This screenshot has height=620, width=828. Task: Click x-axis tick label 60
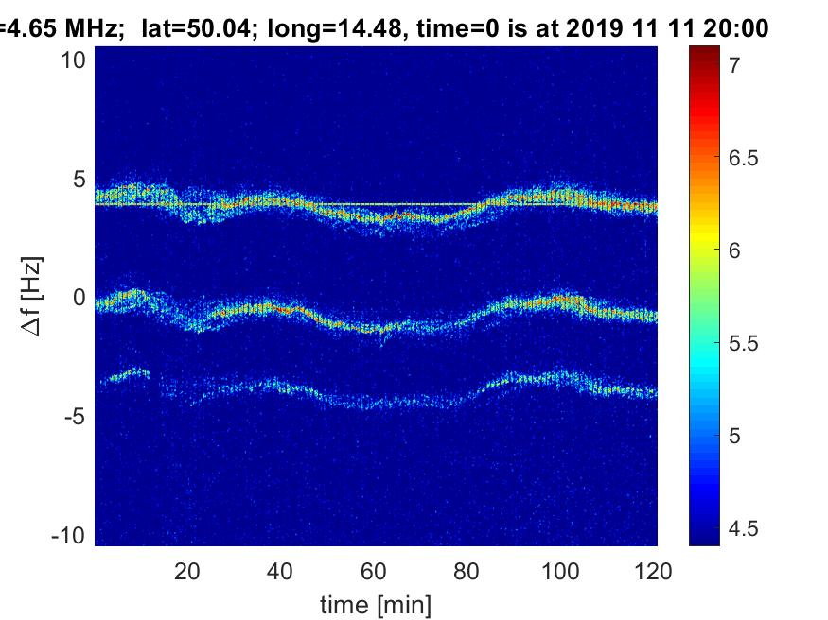(x=376, y=571)
